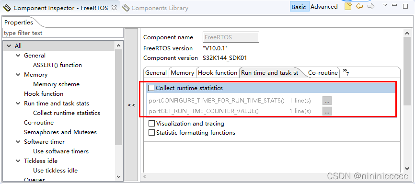The image size is (415, 184).
Task: Go forward with the right arrow icon
Action: click(371, 7)
